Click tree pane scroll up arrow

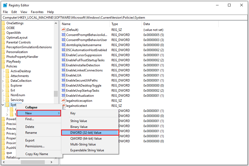point(56,23)
